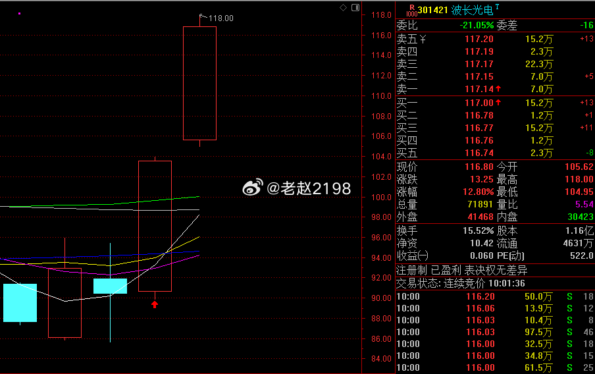Screen dimensions: 595x374
Task: Select the 买三 price 116.77
Action: (479, 128)
